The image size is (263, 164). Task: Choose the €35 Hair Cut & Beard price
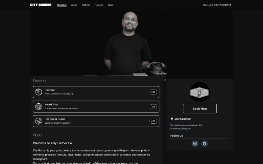(153, 121)
